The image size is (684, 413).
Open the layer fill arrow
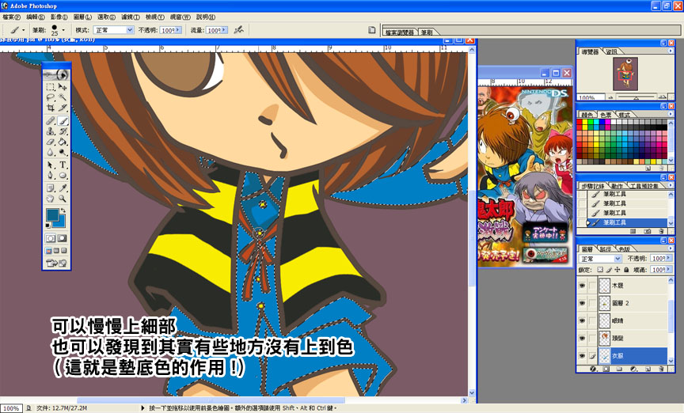(x=669, y=270)
